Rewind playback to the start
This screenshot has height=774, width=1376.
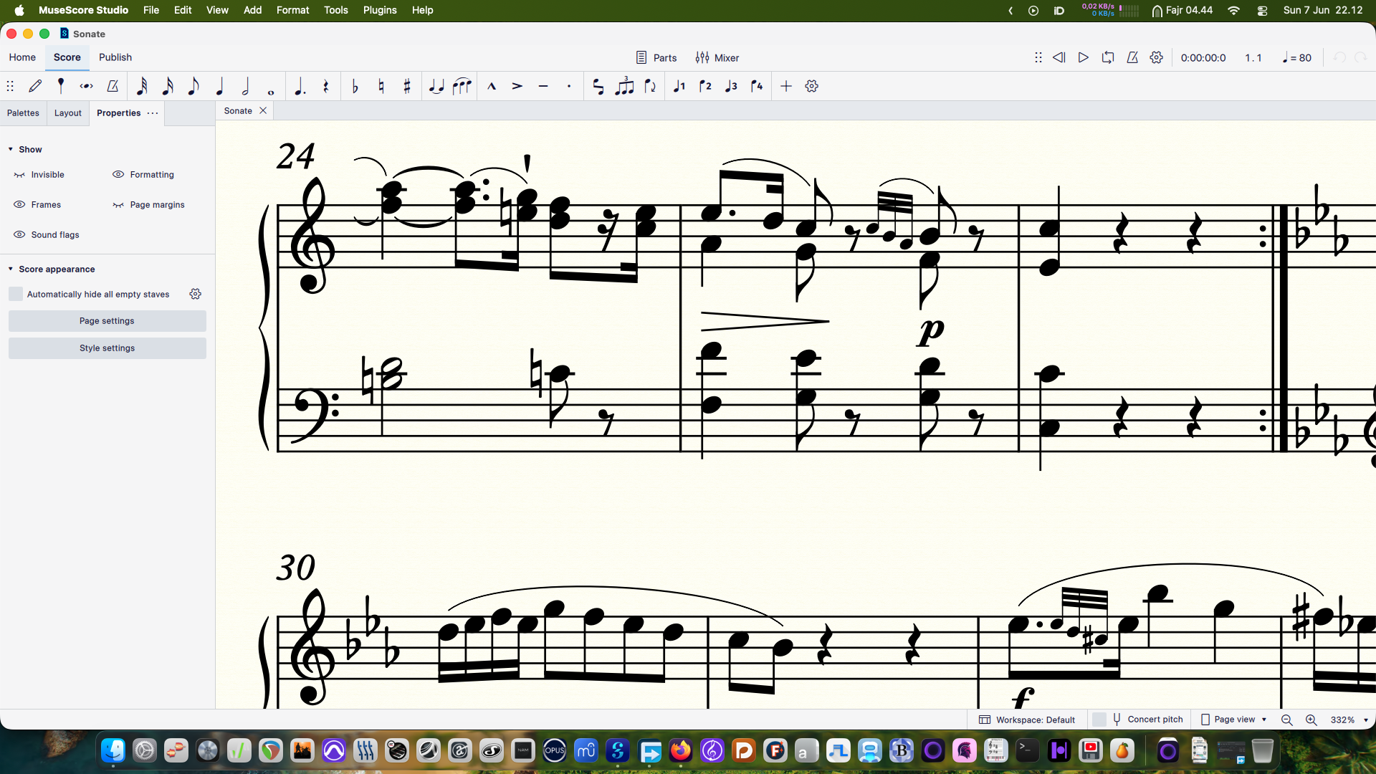click(1059, 57)
